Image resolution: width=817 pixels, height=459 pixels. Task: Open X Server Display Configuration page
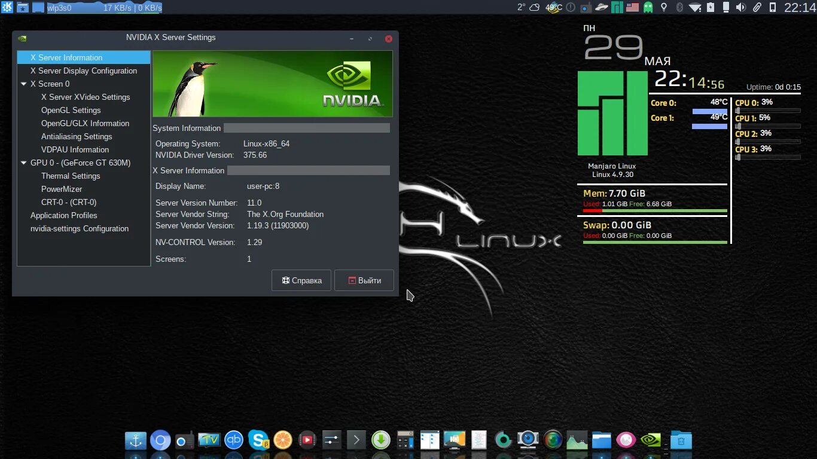click(x=84, y=71)
